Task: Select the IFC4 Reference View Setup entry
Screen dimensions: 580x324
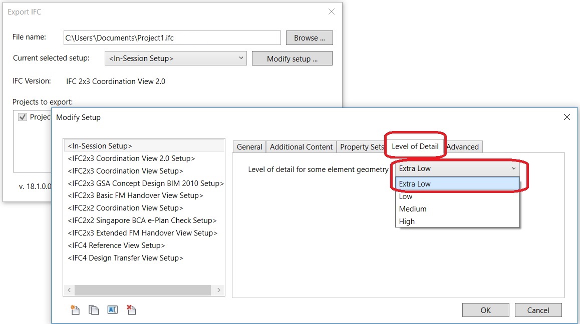Action: pos(116,245)
